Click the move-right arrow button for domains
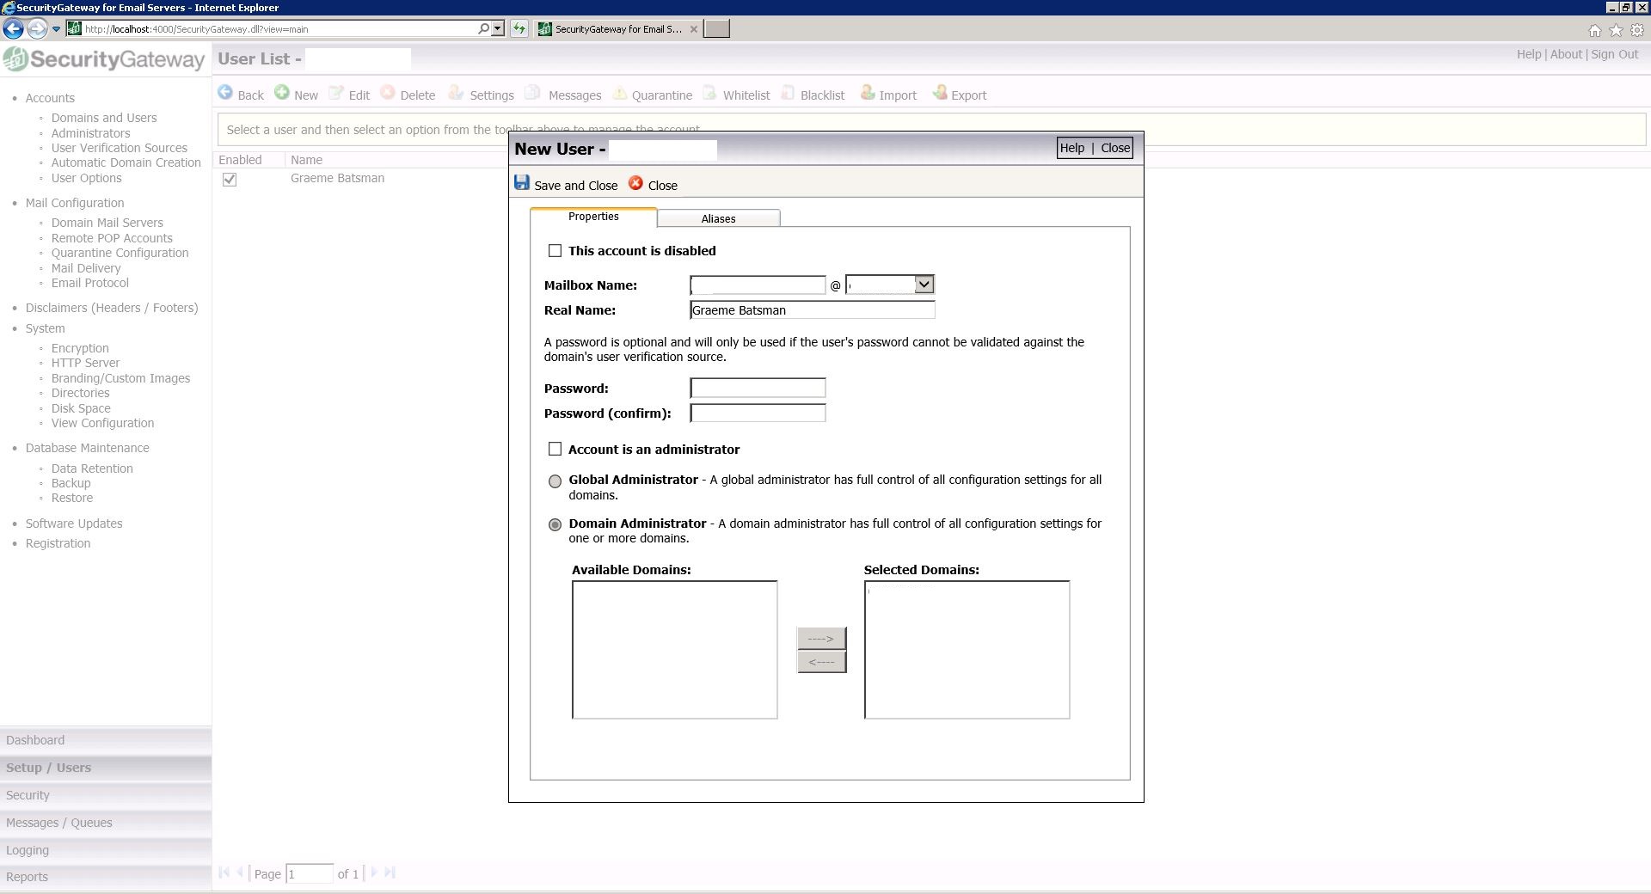 821,638
